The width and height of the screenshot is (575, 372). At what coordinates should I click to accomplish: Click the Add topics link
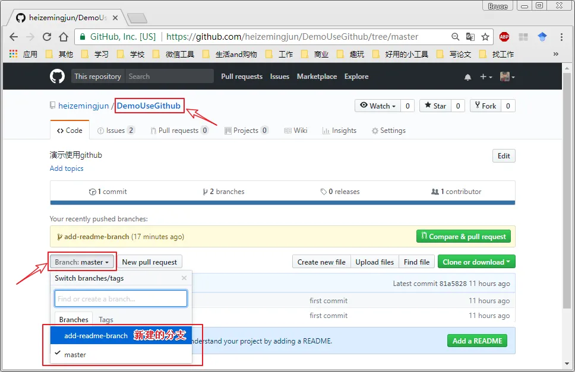(x=67, y=168)
